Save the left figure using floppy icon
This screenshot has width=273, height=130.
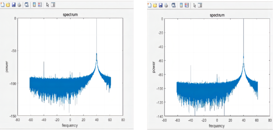(x=14, y=5)
